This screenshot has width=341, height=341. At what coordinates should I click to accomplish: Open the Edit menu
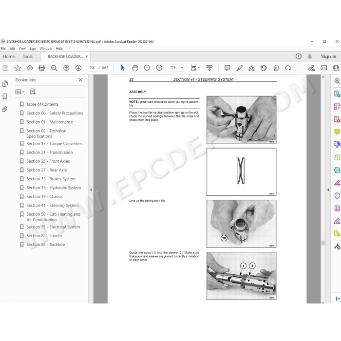pos(12,49)
